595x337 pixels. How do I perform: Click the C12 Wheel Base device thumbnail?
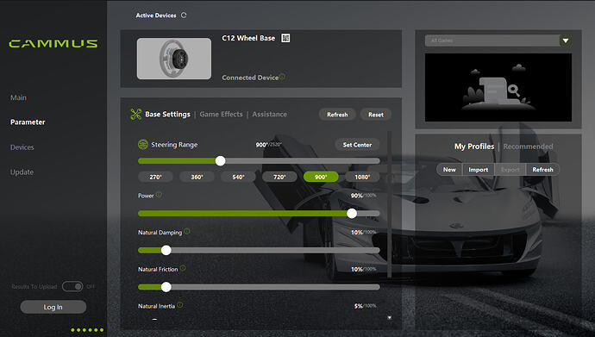174,59
